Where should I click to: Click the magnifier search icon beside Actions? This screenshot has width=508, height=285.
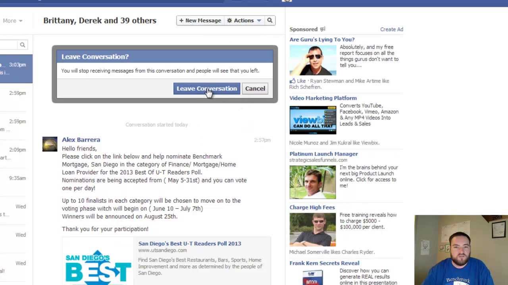pyautogui.click(x=270, y=21)
